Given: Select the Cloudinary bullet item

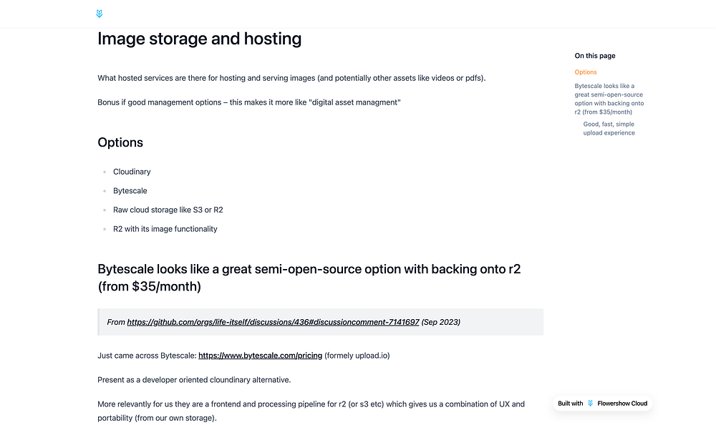Looking at the screenshot, I should (132, 172).
